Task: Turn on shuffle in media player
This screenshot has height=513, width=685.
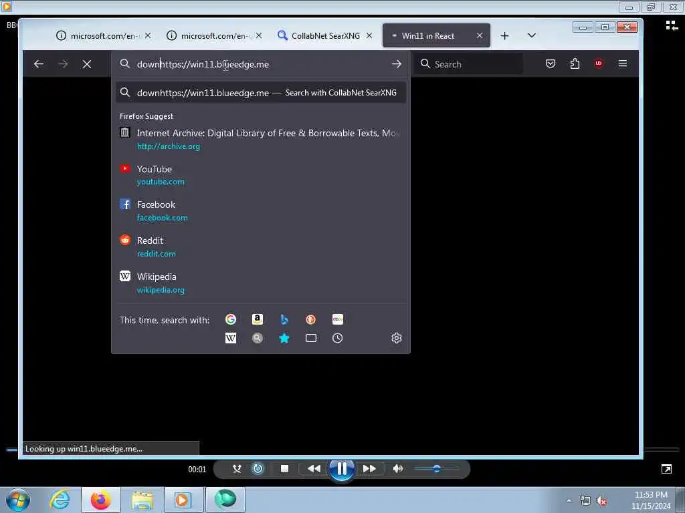Action: tap(237, 468)
